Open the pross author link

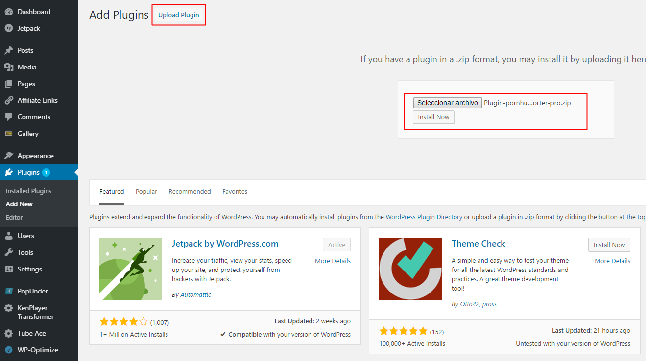point(489,304)
